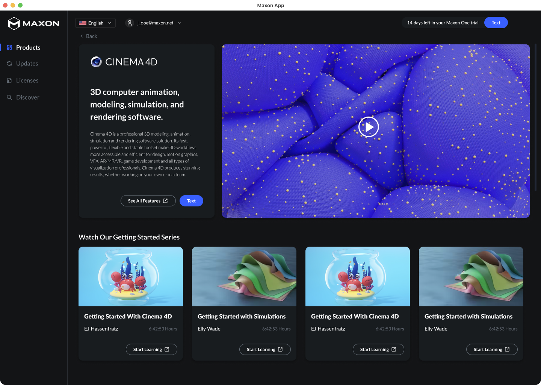
Task: Click the US flag language icon
Action: point(83,23)
